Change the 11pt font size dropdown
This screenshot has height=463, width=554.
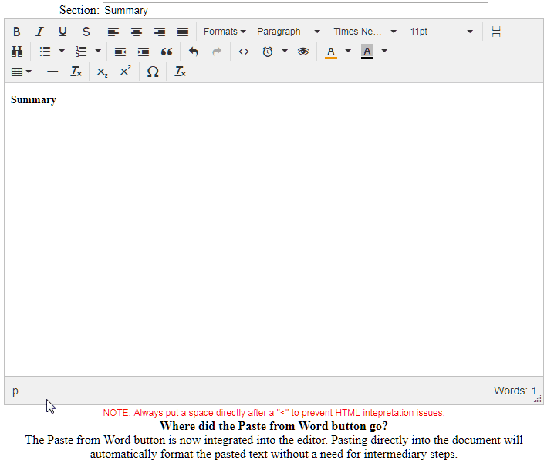coord(441,32)
